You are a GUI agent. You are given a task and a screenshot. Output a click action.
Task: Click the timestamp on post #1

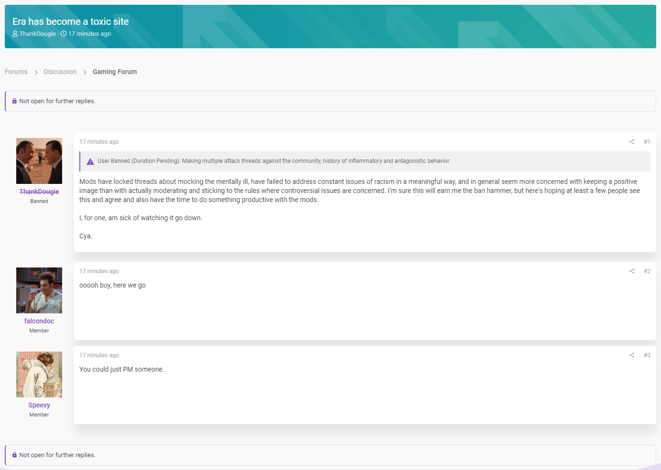pos(99,142)
